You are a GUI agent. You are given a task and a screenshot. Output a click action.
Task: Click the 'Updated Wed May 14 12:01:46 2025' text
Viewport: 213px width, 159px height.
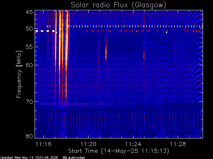[x=29, y=158]
